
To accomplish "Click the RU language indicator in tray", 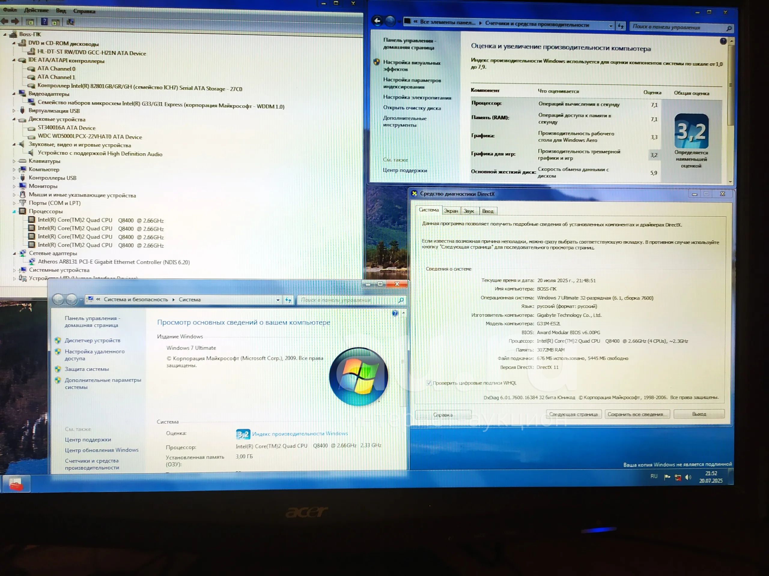I will click(654, 476).
